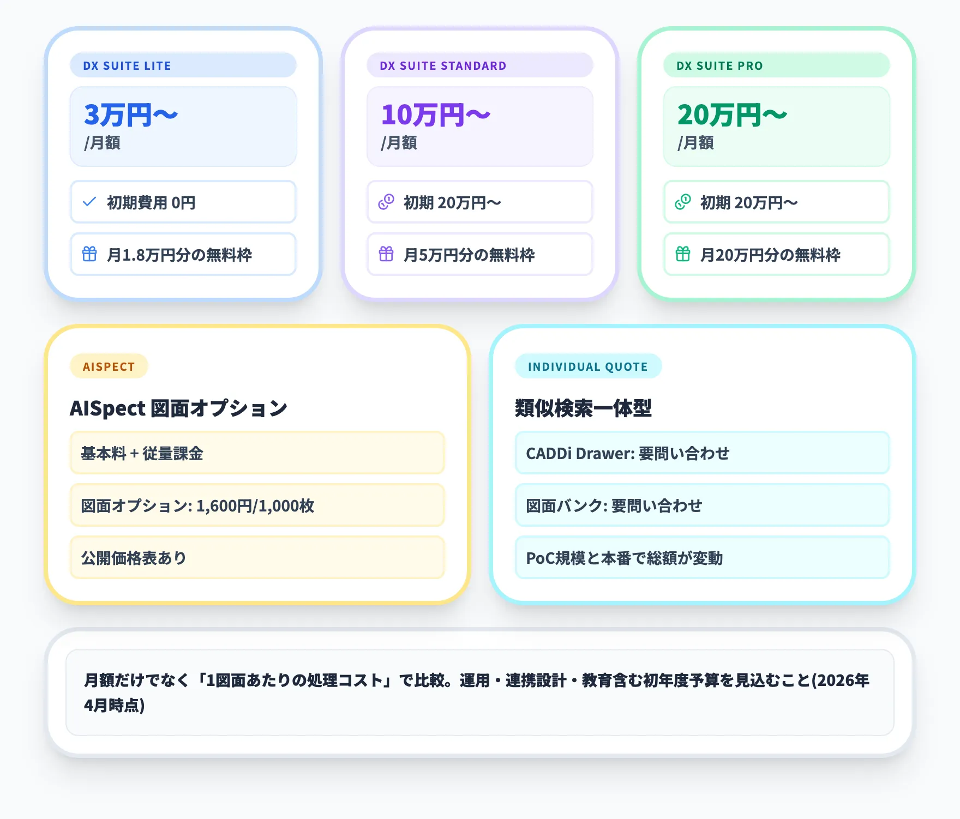This screenshot has width=960, height=819.
Task: Click the 3万円〜 monthly price
Action: tap(131, 115)
